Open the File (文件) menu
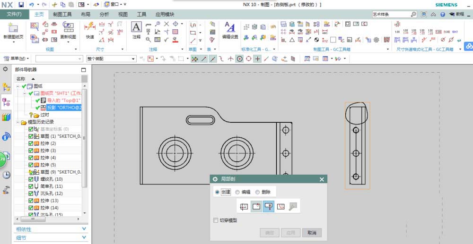The width and height of the screenshot is (473, 244). coord(14,15)
